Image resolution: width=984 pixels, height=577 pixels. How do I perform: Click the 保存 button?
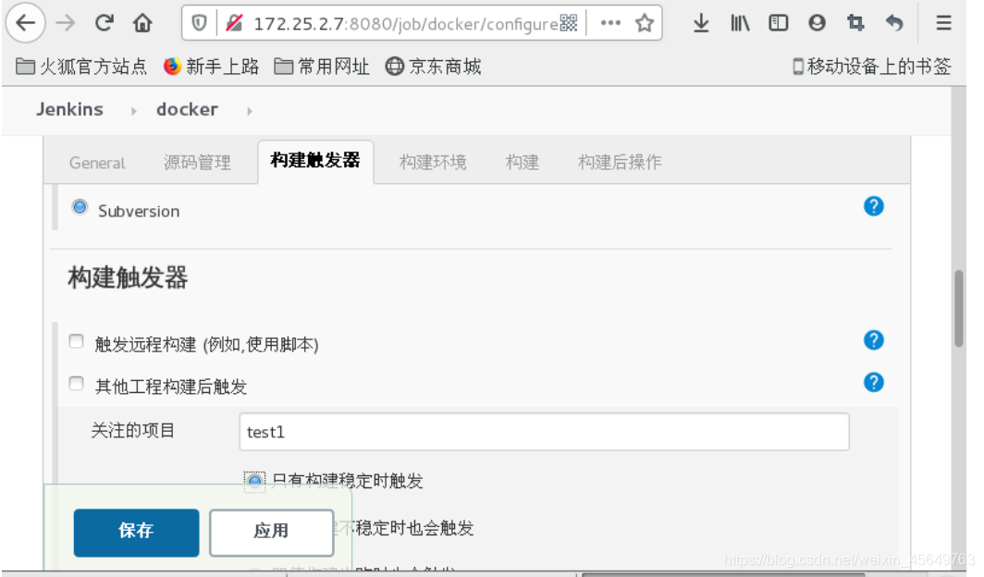(x=136, y=533)
